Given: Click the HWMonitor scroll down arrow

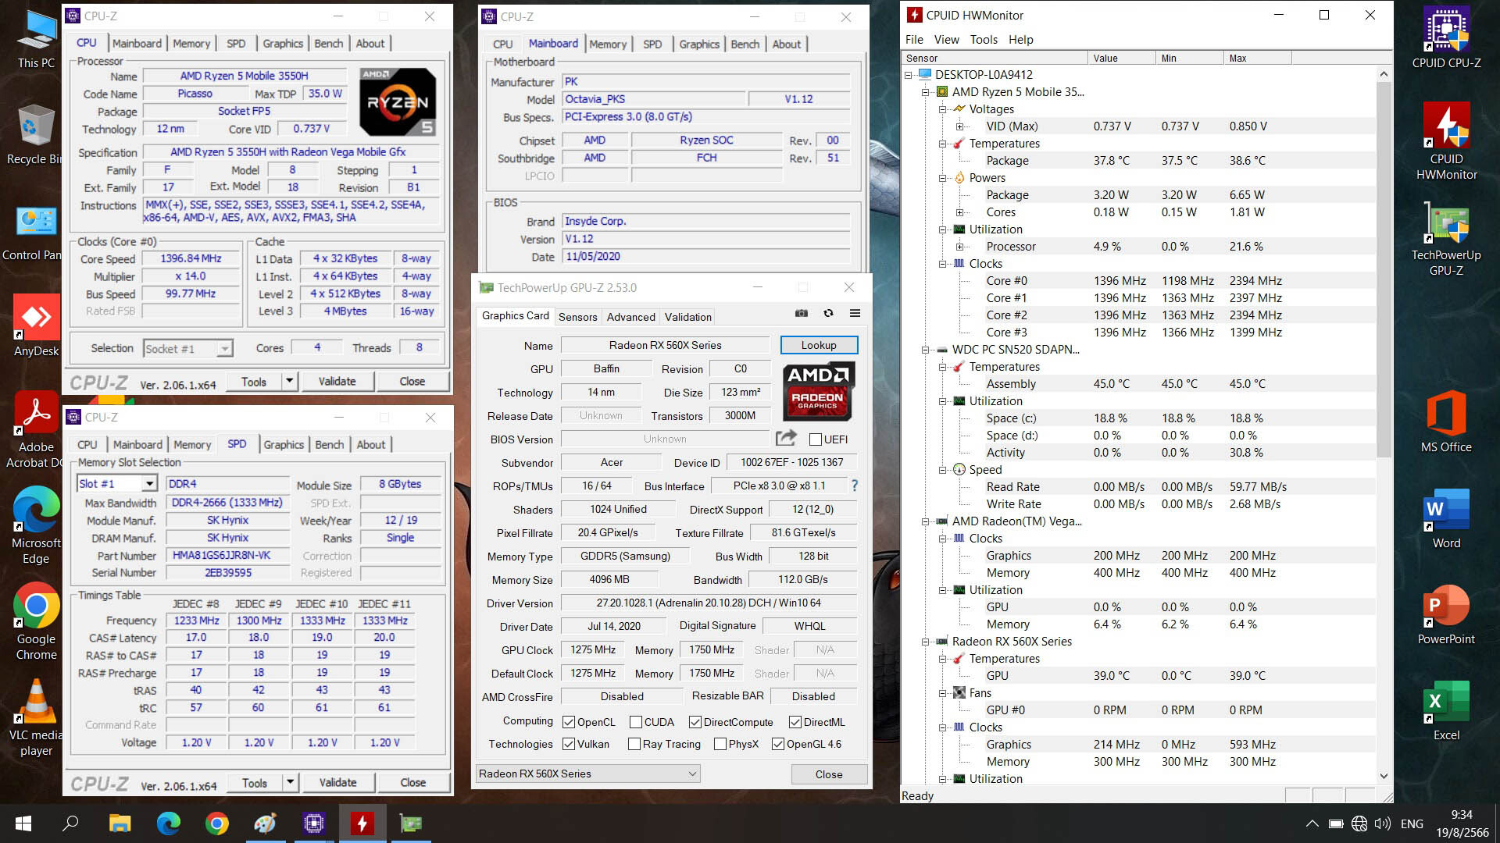Looking at the screenshot, I should coord(1384,776).
